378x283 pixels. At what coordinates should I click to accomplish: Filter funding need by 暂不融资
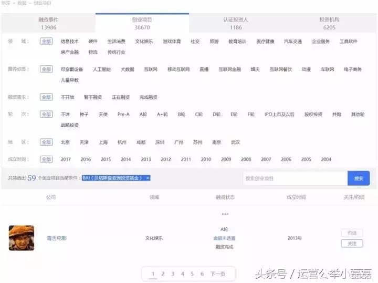93,97
